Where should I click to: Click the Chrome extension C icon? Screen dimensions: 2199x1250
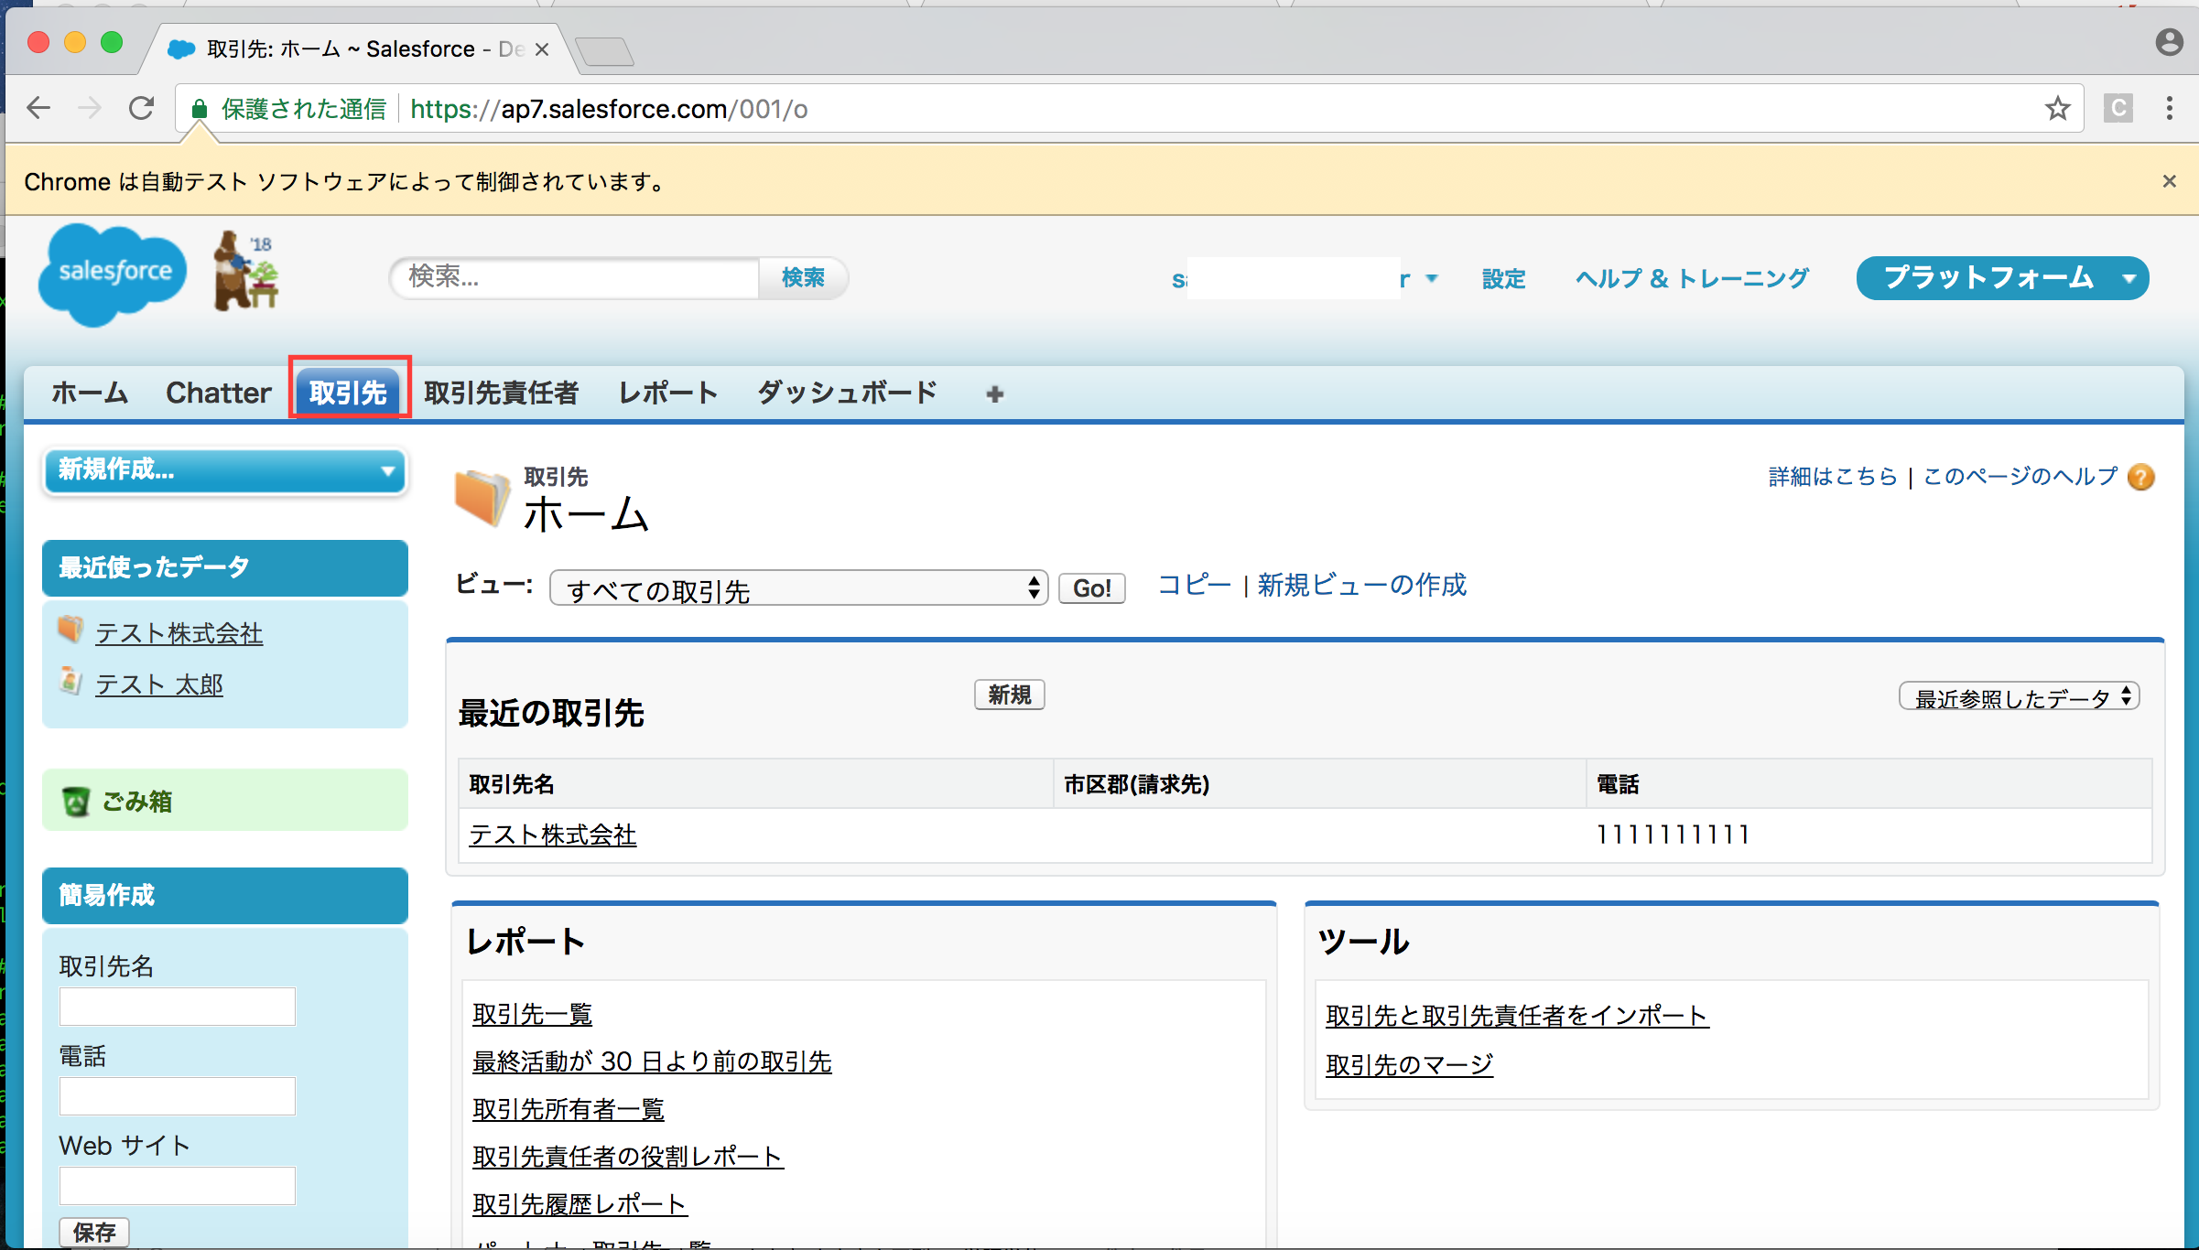pos(2118,108)
